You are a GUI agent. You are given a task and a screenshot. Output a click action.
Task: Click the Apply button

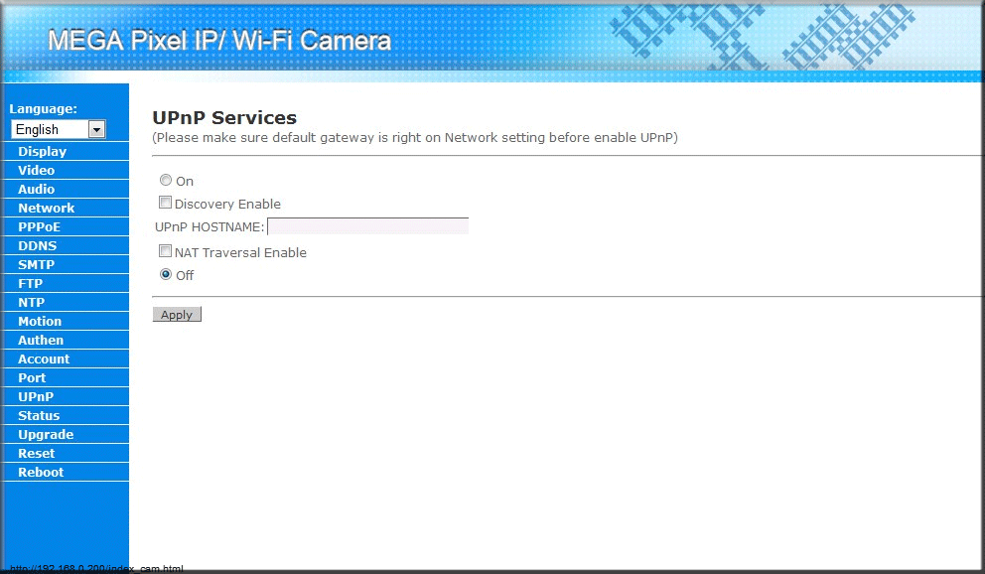pos(177,315)
